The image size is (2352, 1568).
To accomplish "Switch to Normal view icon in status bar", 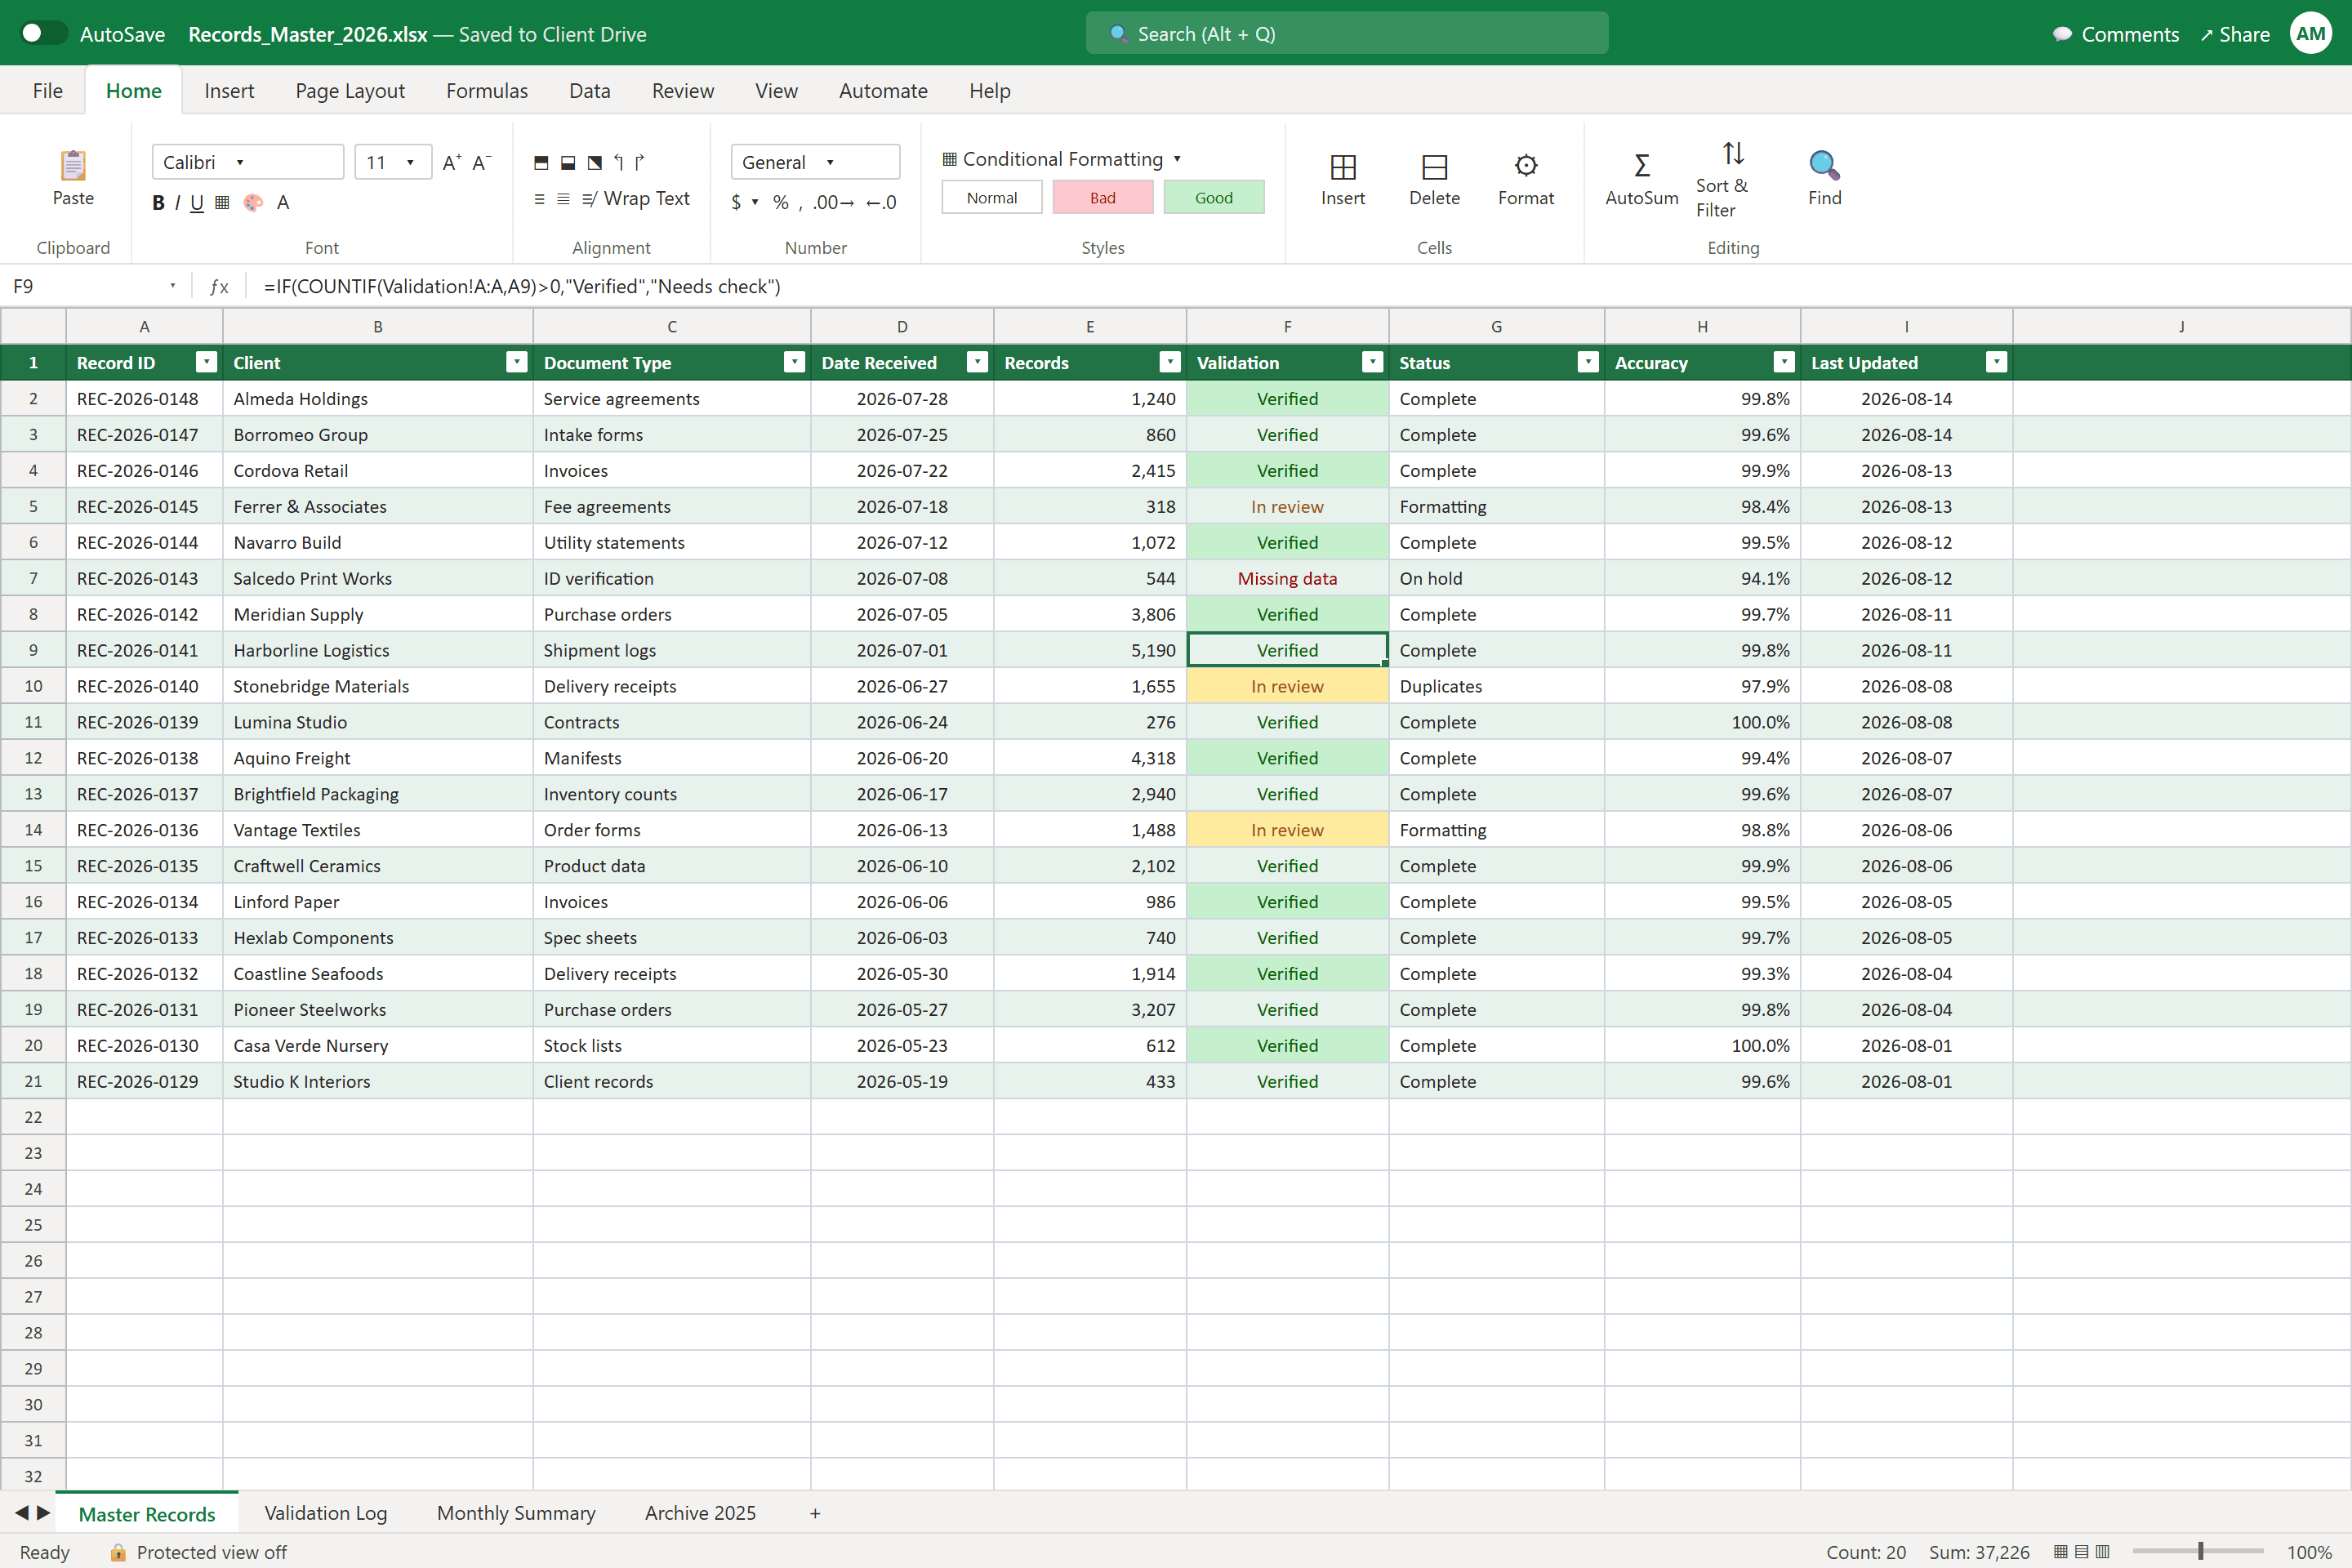I will (x=2061, y=1551).
